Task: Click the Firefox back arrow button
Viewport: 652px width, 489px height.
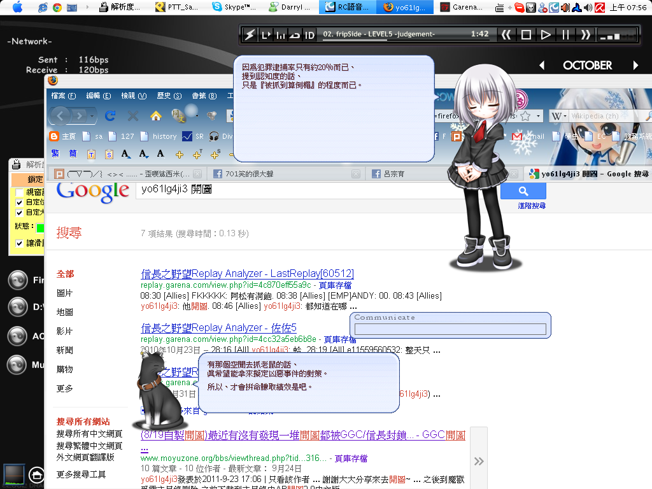Action: pos(60,116)
